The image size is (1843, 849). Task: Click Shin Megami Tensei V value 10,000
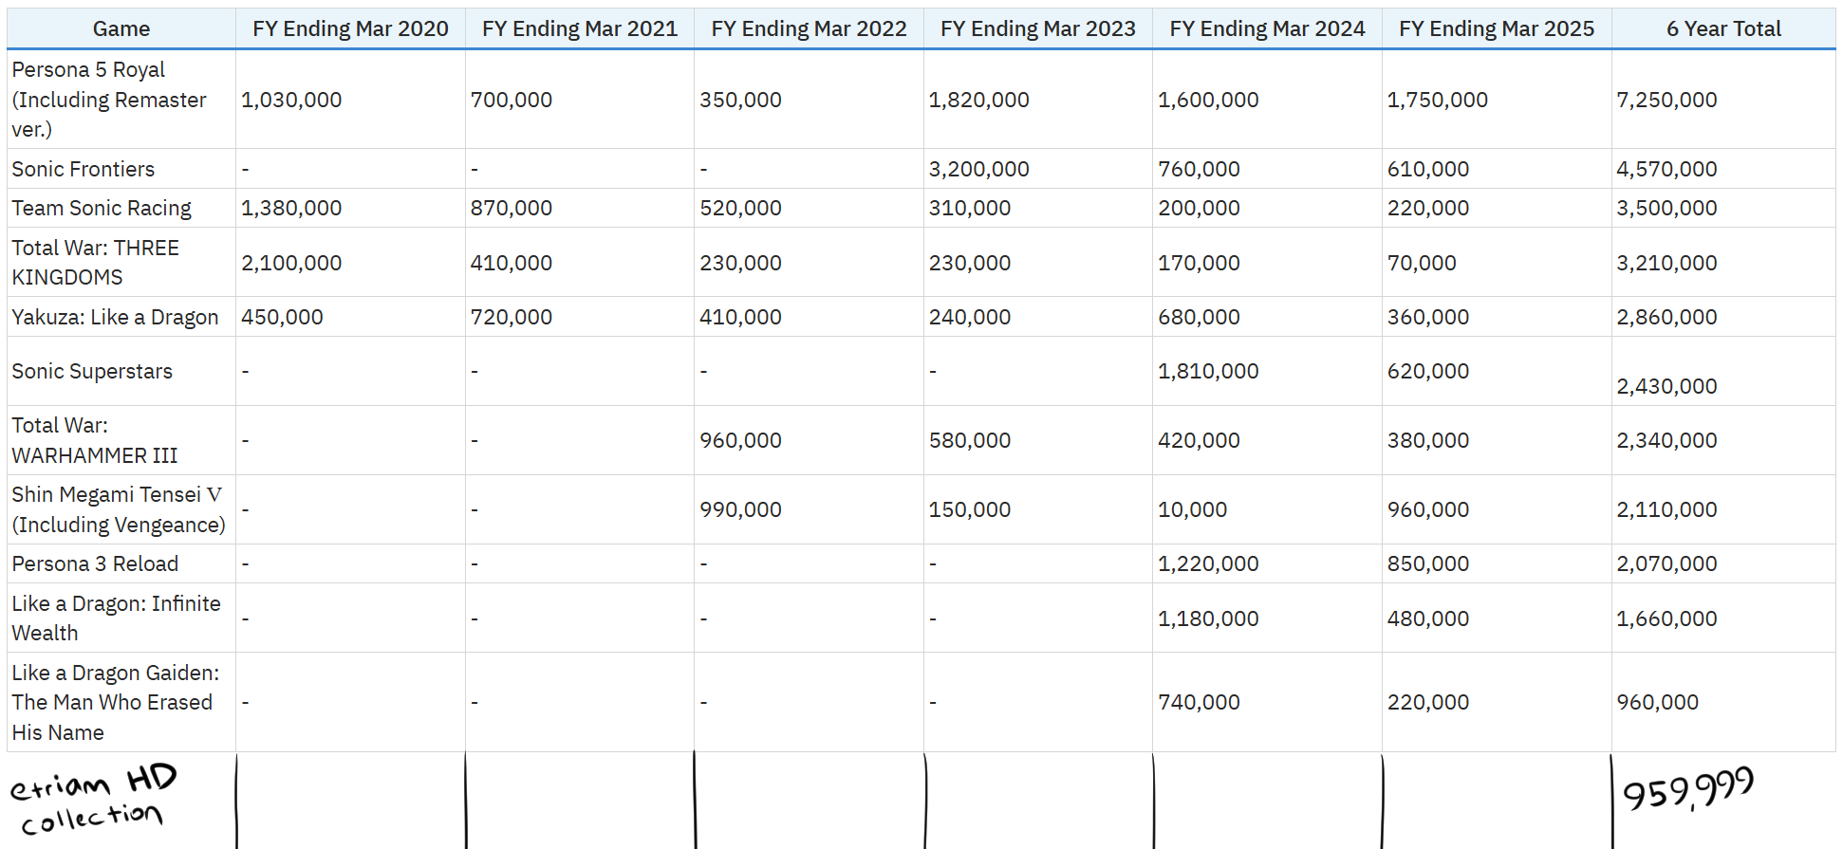point(1192,509)
